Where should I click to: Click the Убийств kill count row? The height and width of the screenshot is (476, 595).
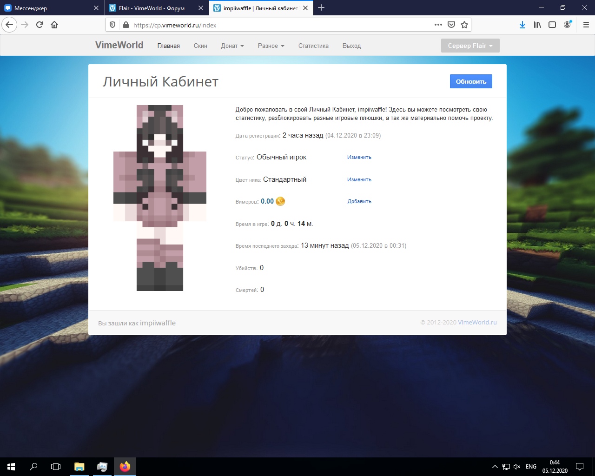click(x=250, y=268)
